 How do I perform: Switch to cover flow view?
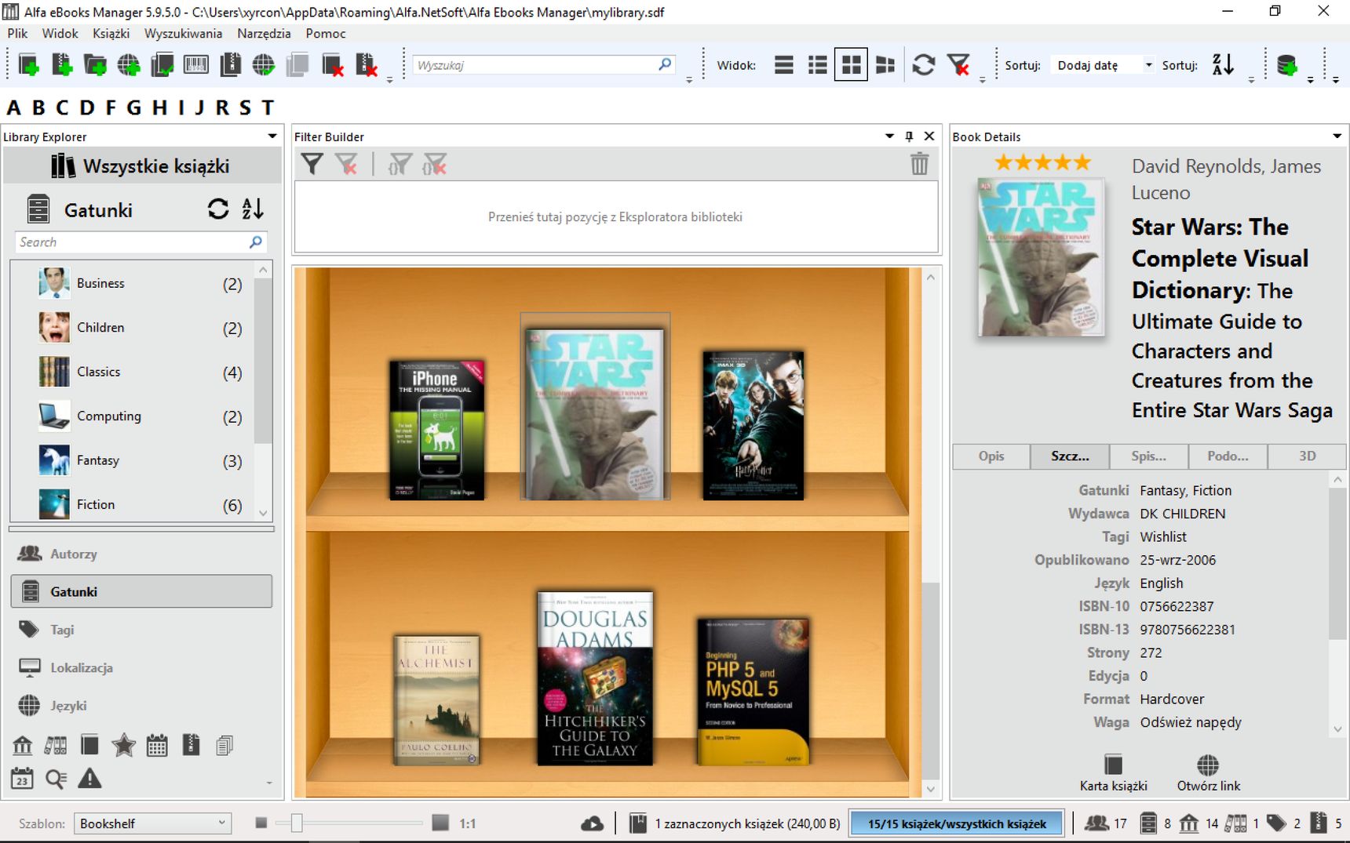click(885, 64)
